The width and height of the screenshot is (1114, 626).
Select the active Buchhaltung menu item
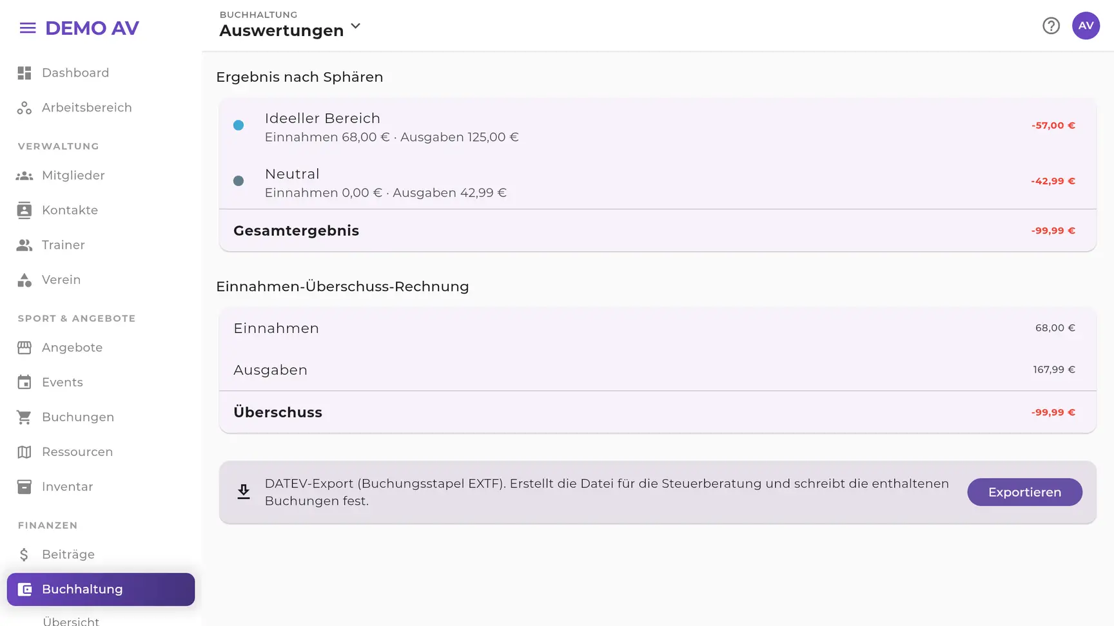point(101,589)
